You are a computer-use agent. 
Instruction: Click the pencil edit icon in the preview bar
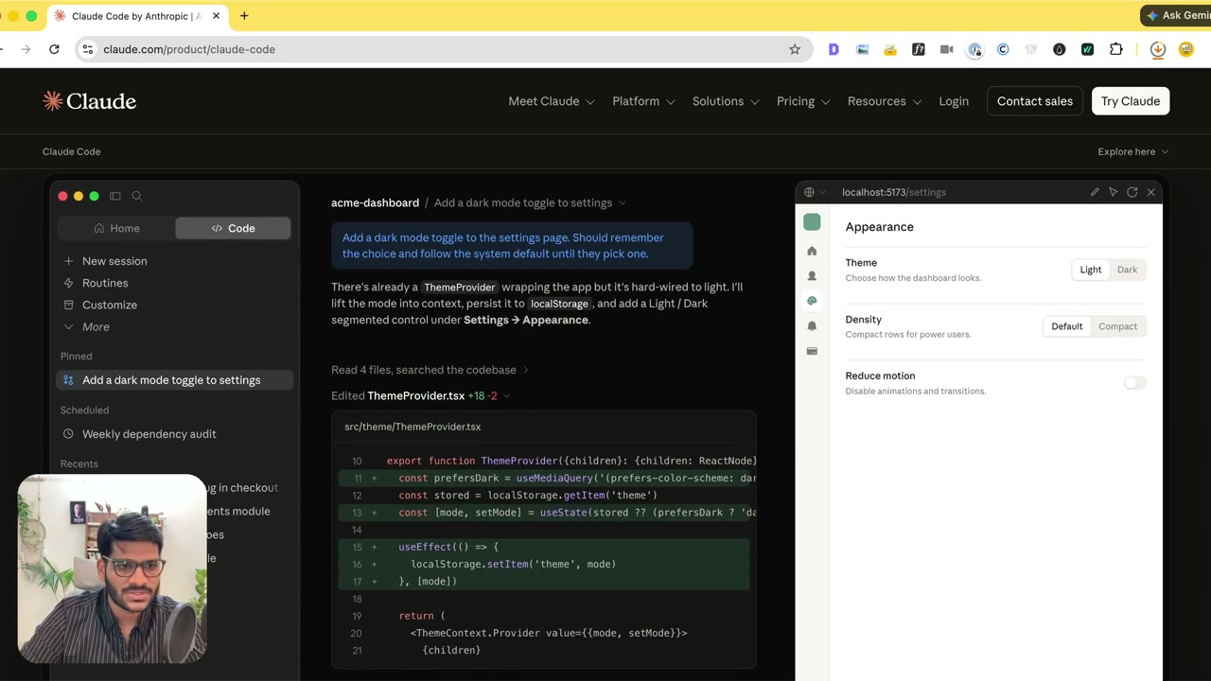(1095, 192)
